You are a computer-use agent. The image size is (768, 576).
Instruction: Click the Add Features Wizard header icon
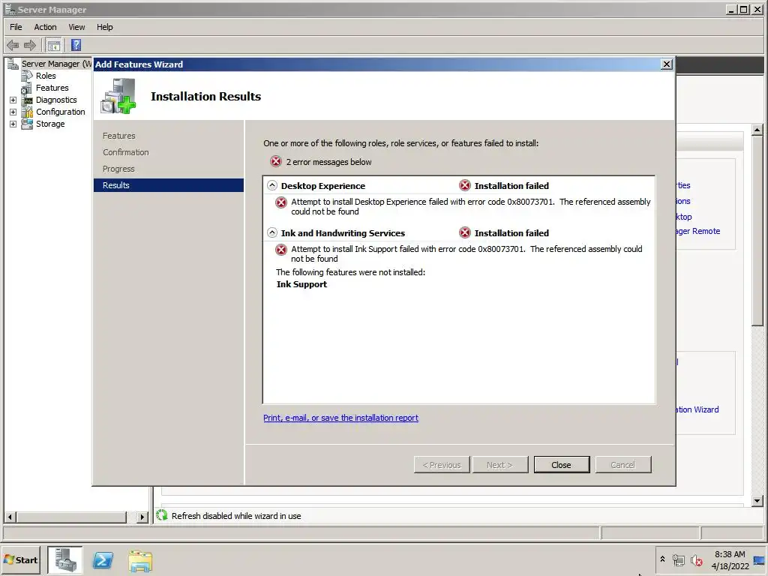tap(118, 96)
